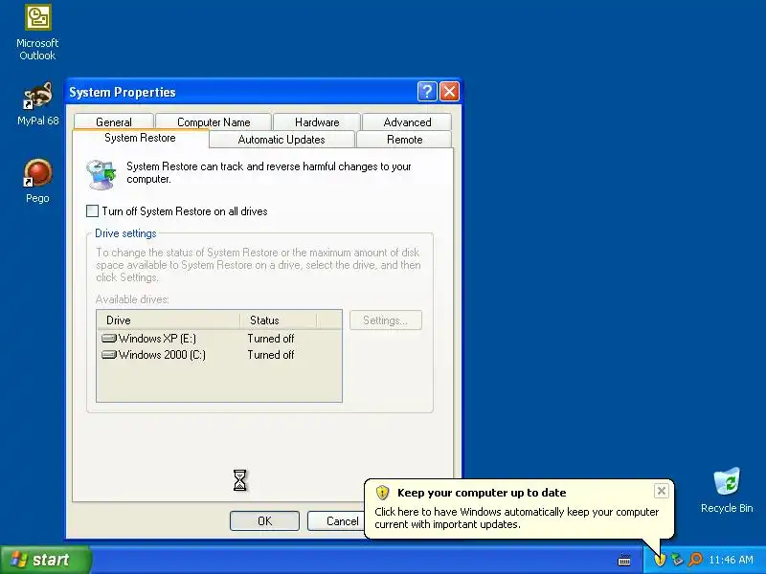Click the help question mark button in title bar
Viewport: 766px width, 574px height.
click(427, 91)
